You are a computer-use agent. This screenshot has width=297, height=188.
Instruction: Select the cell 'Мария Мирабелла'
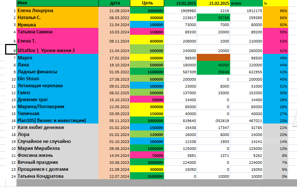coord(58,148)
